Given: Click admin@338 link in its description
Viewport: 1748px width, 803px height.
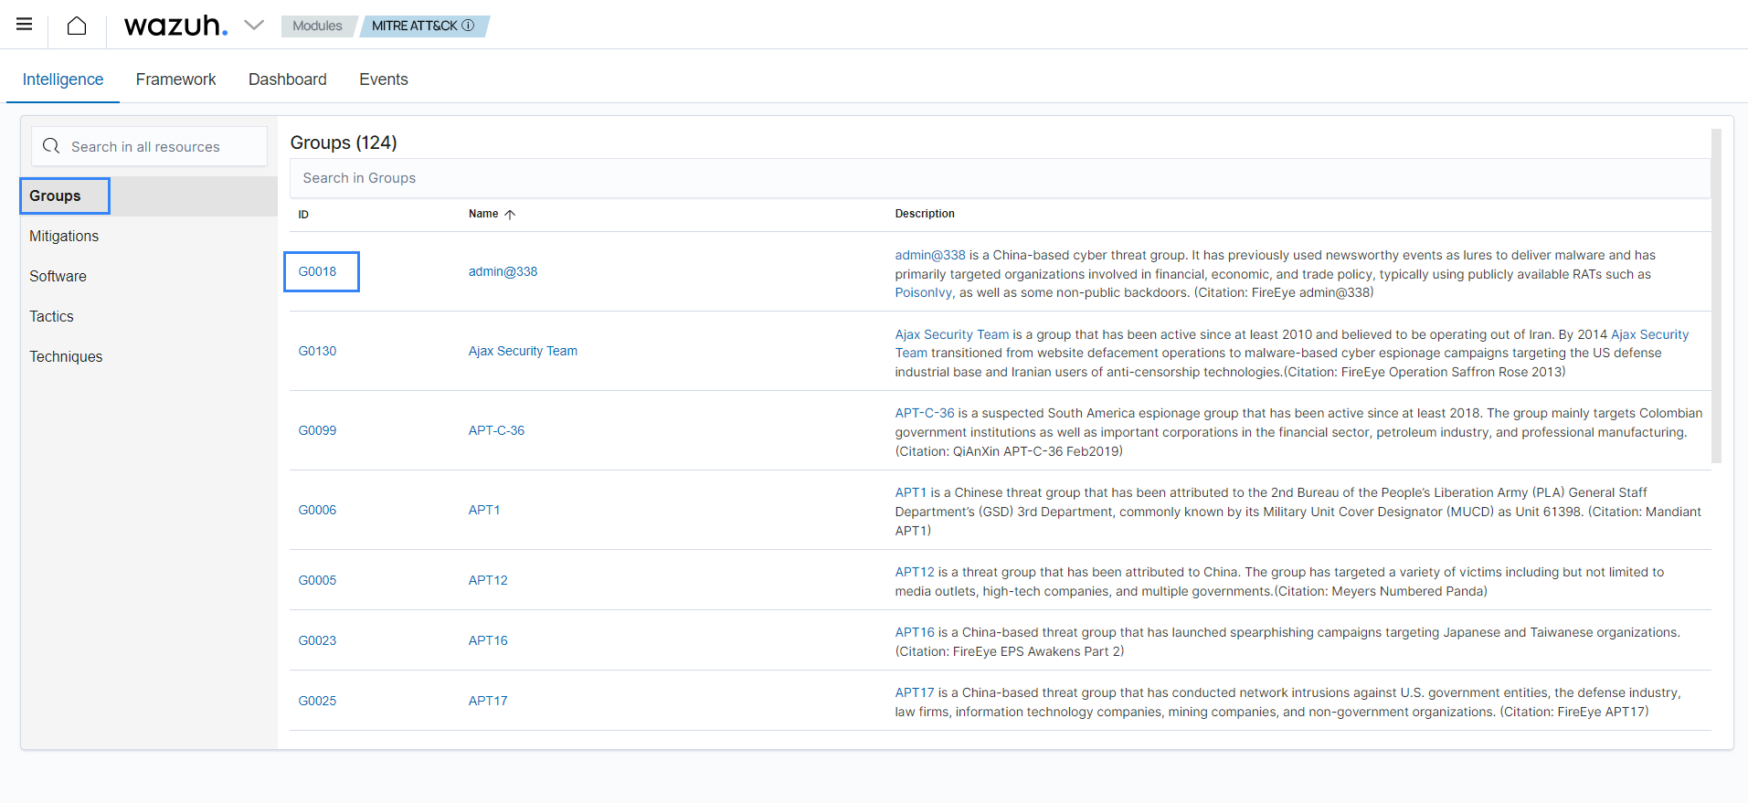Looking at the screenshot, I should coord(930,255).
